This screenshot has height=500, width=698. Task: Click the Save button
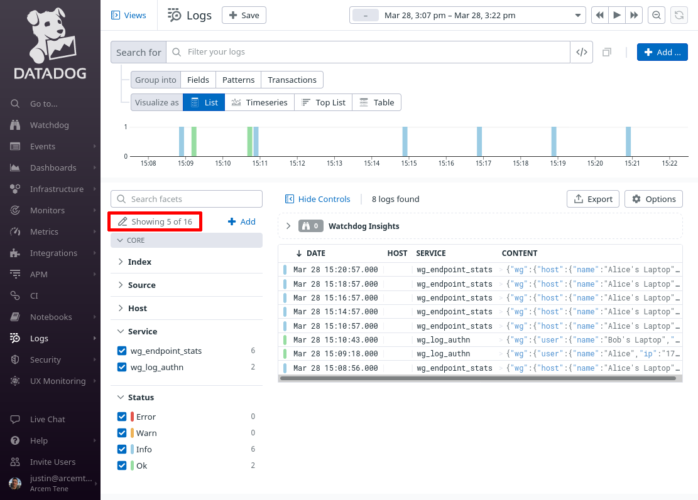coord(244,15)
